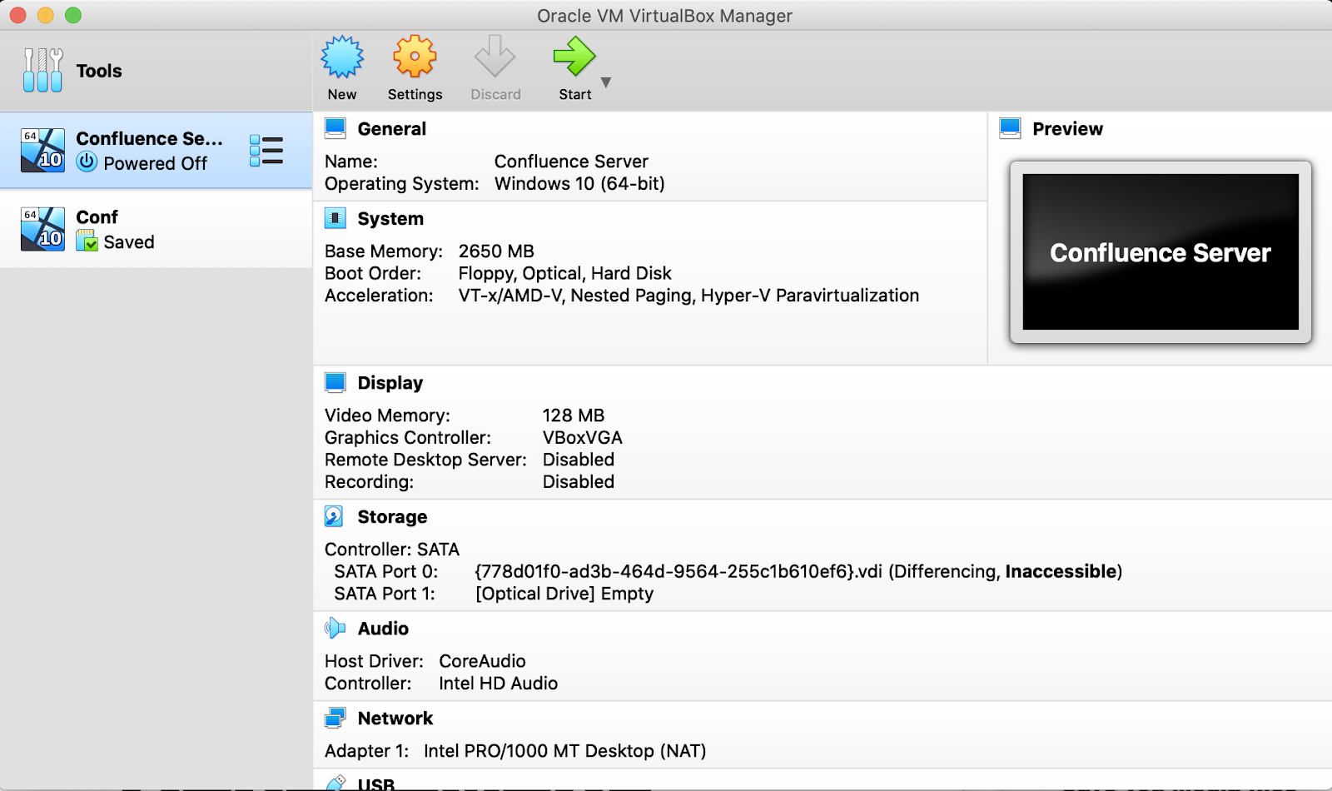Open Settings with the gear icon
The width and height of the screenshot is (1332, 791).
pyautogui.click(x=415, y=57)
